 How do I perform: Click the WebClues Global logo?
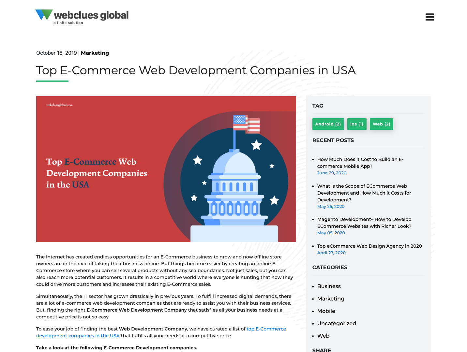[82, 17]
